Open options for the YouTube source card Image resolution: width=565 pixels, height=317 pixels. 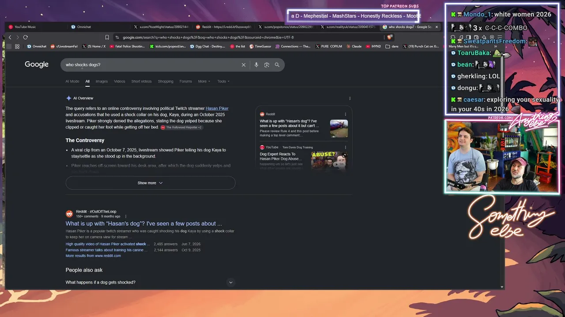coord(345,147)
